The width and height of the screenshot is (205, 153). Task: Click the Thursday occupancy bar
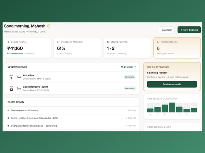[172, 107]
